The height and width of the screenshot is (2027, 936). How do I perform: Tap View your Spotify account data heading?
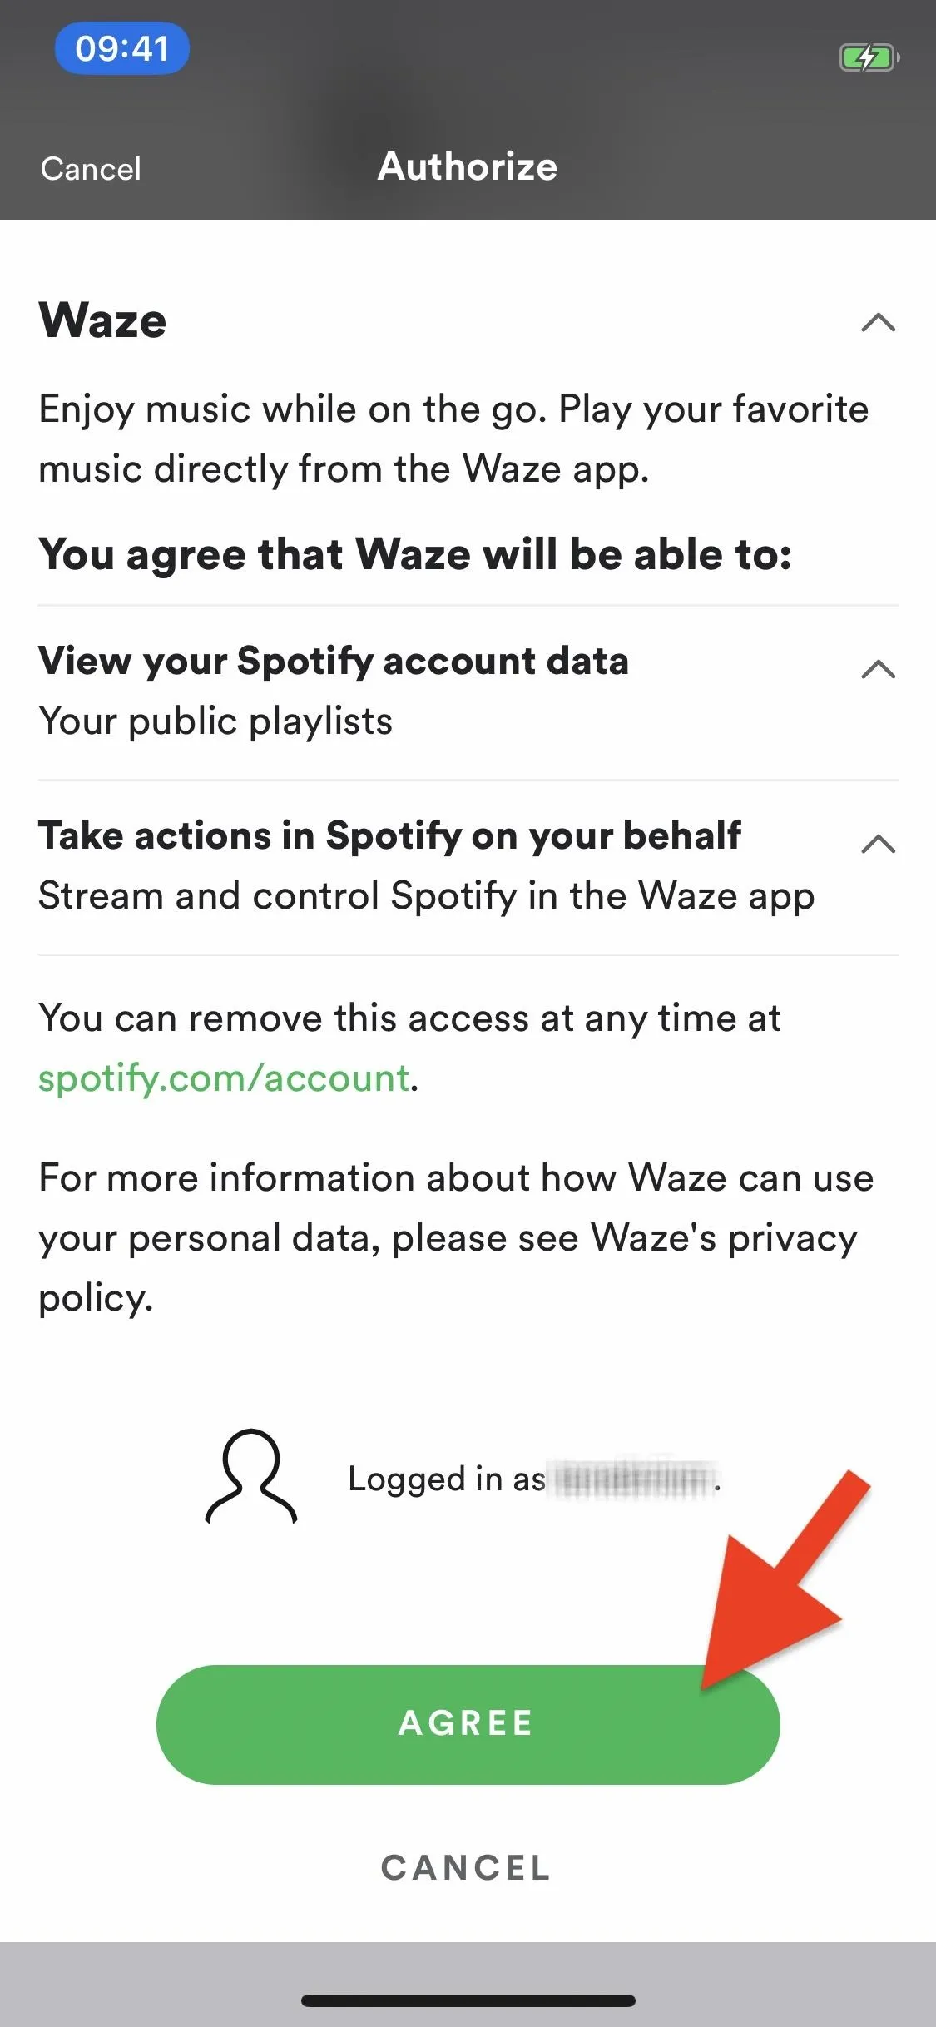pos(334,662)
